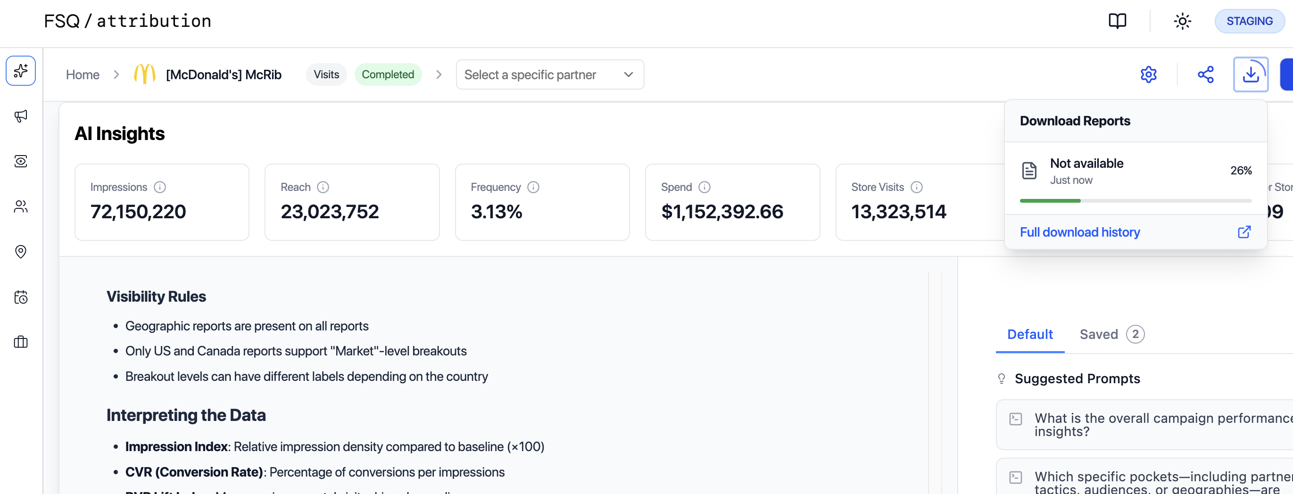Select the Default tab

tap(1029, 334)
